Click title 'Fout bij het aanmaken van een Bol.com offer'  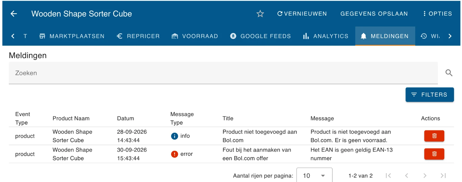tap(257, 154)
